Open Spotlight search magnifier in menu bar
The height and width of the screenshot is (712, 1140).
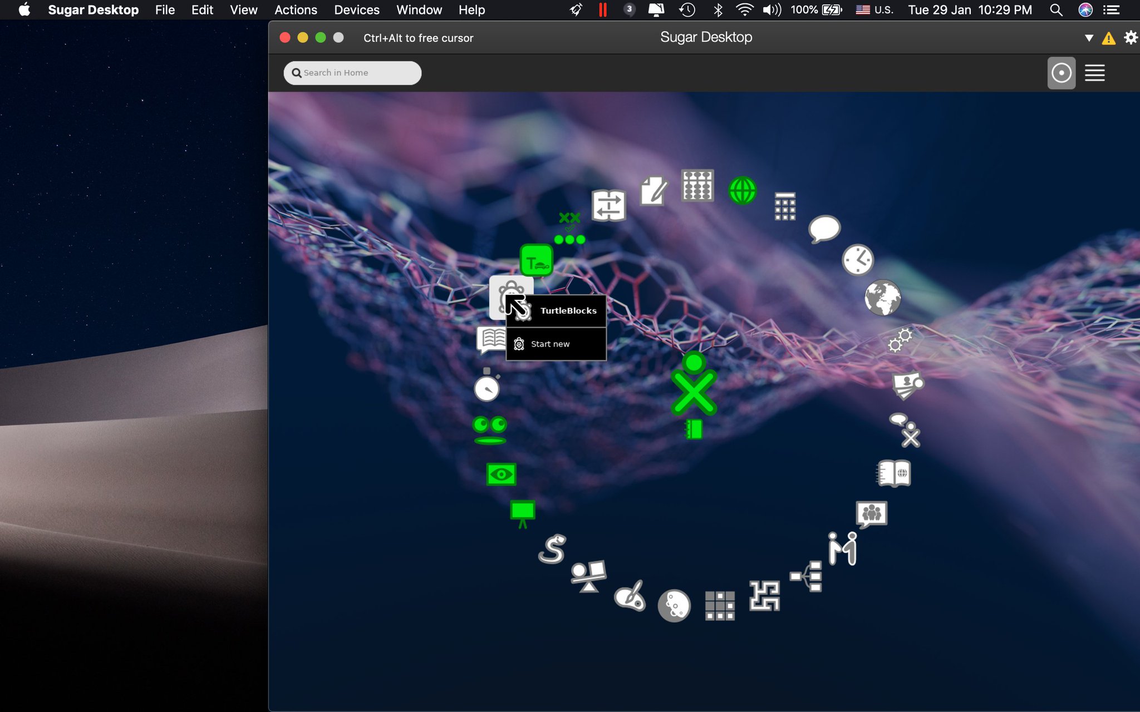(x=1055, y=10)
